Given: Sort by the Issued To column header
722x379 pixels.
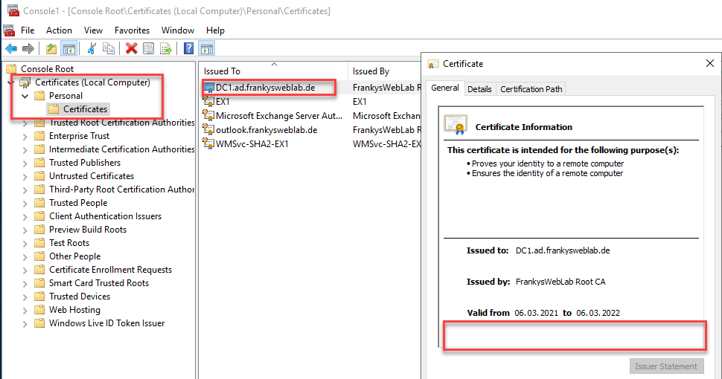Looking at the screenshot, I should click(273, 71).
